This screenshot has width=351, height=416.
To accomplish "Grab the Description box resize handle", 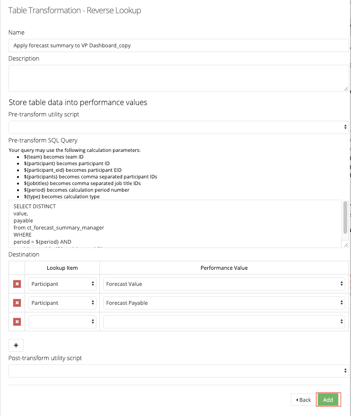I will click(x=346, y=89).
